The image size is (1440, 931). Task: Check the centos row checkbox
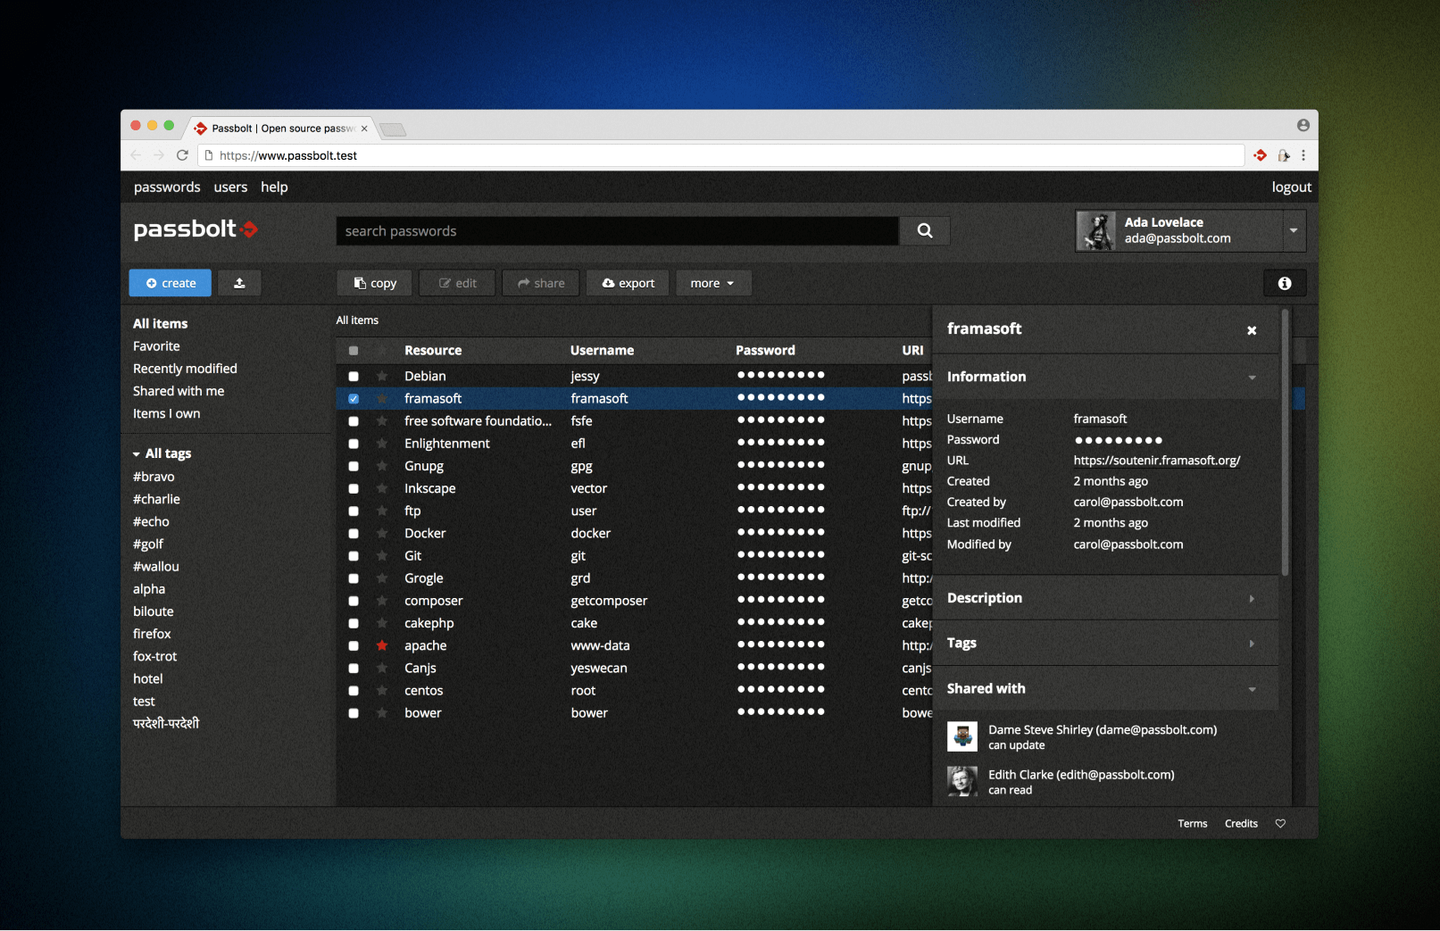click(354, 690)
